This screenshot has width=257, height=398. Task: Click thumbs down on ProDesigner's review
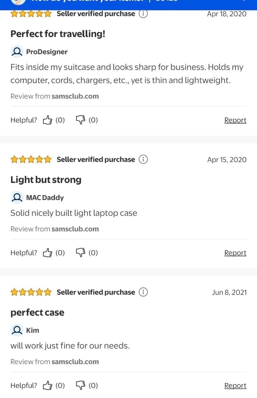click(x=80, y=120)
